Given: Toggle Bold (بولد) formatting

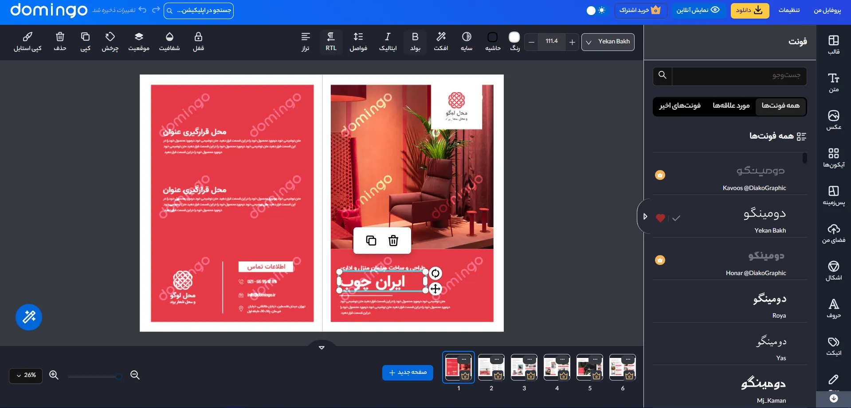Looking at the screenshot, I should point(415,42).
